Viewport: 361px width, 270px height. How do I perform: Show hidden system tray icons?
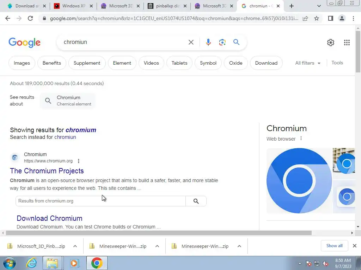click(x=300, y=264)
